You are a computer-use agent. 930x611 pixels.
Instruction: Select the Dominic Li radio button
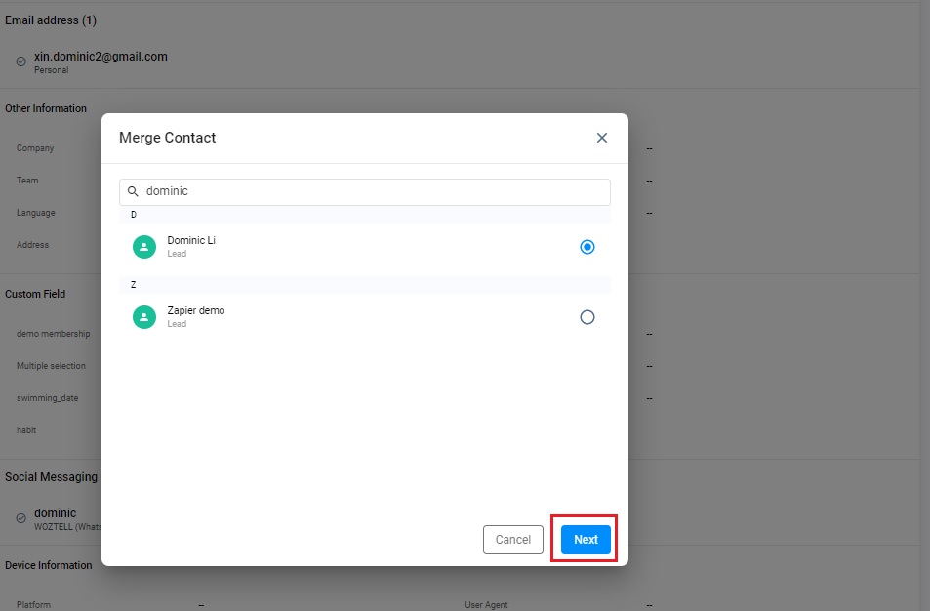point(586,247)
